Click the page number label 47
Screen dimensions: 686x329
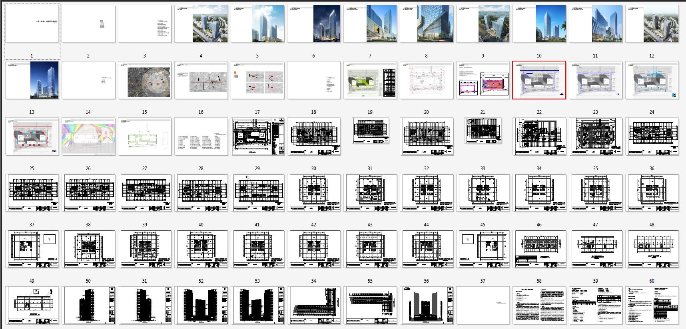[x=596, y=225]
